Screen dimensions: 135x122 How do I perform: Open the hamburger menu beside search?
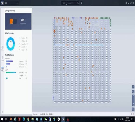click(x=81, y=3)
